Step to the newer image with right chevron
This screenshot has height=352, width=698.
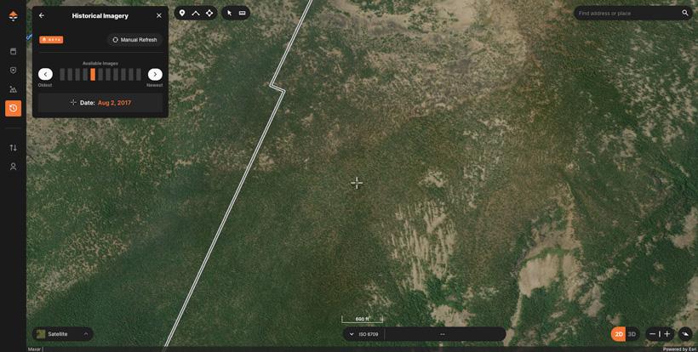click(155, 74)
